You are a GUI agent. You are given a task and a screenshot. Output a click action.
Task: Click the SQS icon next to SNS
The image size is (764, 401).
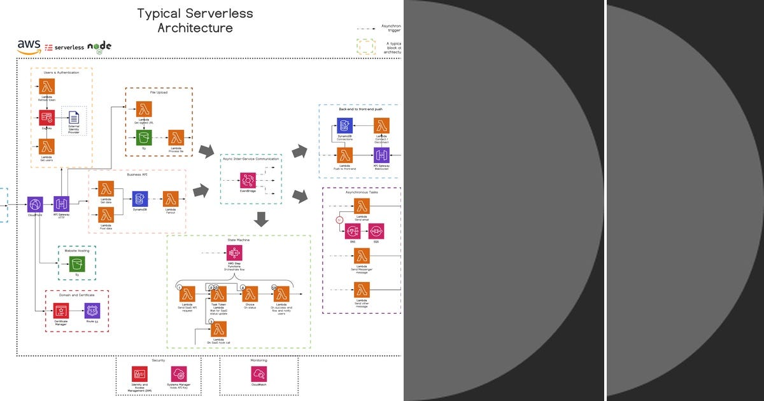click(x=375, y=232)
